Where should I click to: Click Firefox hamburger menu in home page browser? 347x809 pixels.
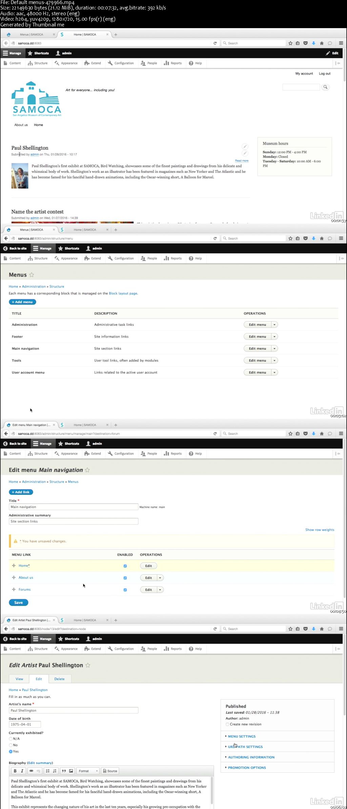[341, 43]
